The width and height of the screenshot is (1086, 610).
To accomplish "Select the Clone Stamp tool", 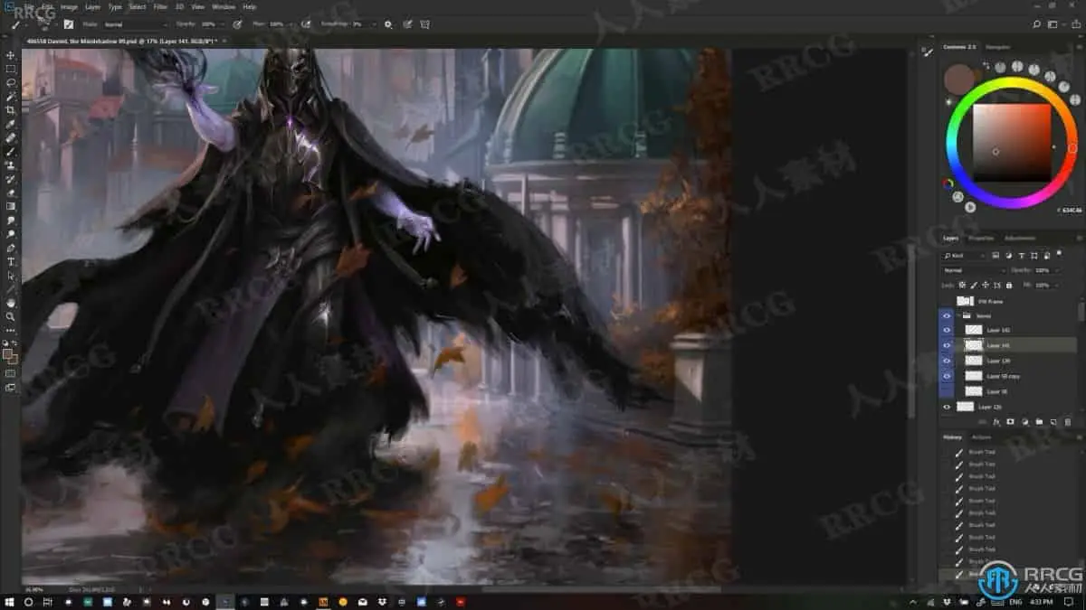I will (x=11, y=165).
